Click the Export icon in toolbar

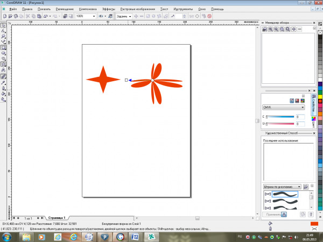point(71,16)
